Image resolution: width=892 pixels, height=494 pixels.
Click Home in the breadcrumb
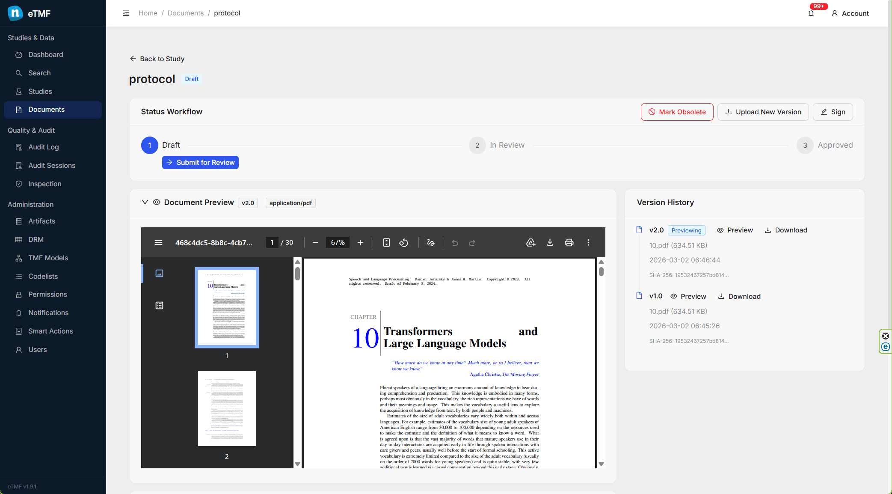coord(148,13)
